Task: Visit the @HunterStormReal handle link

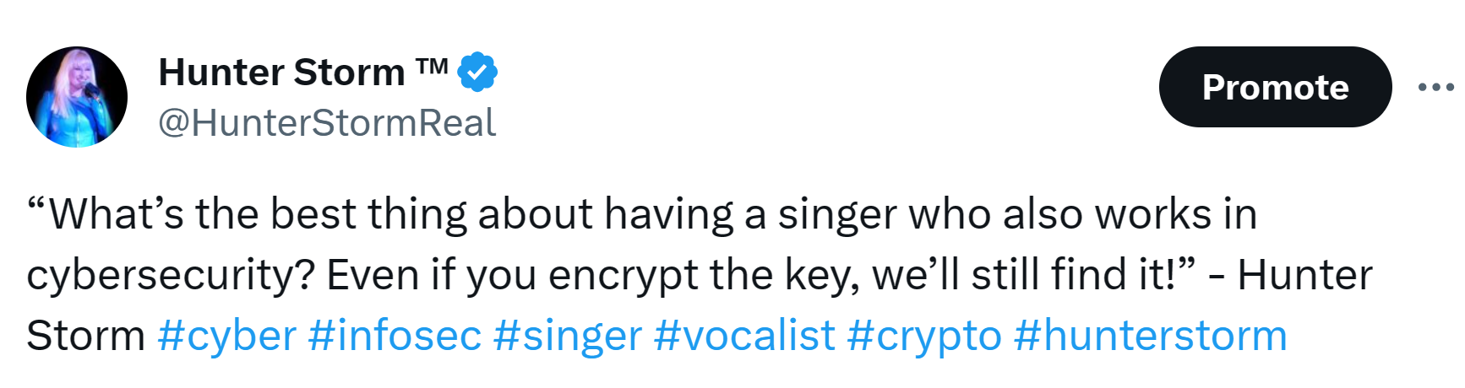Action: 327,123
